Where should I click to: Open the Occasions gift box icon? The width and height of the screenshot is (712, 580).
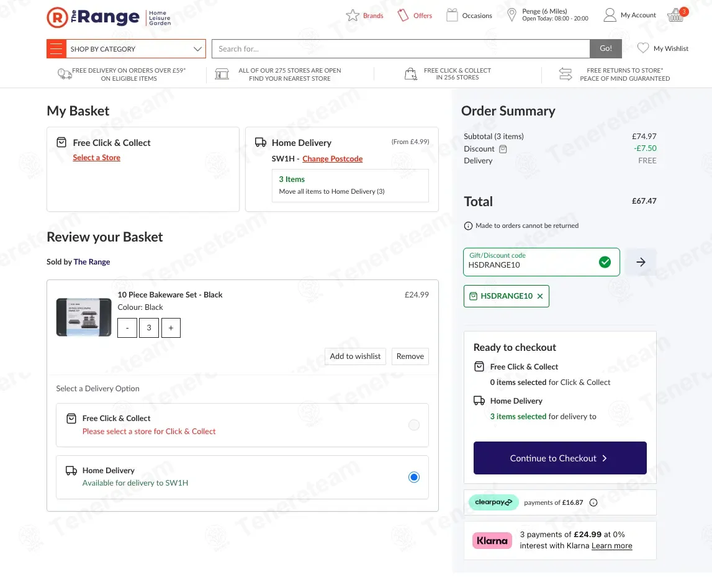452,16
